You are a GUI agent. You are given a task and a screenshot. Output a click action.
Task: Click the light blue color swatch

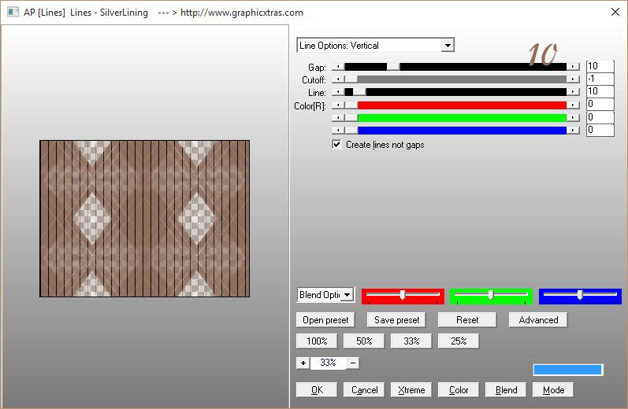568,370
